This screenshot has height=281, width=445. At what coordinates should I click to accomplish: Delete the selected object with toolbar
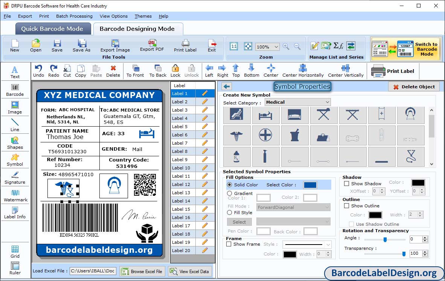pos(113,71)
